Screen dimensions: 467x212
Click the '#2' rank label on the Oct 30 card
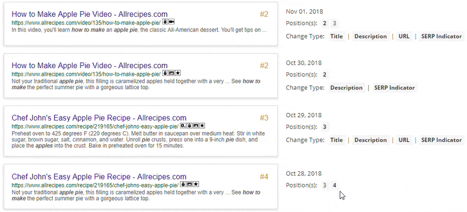(264, 65)
